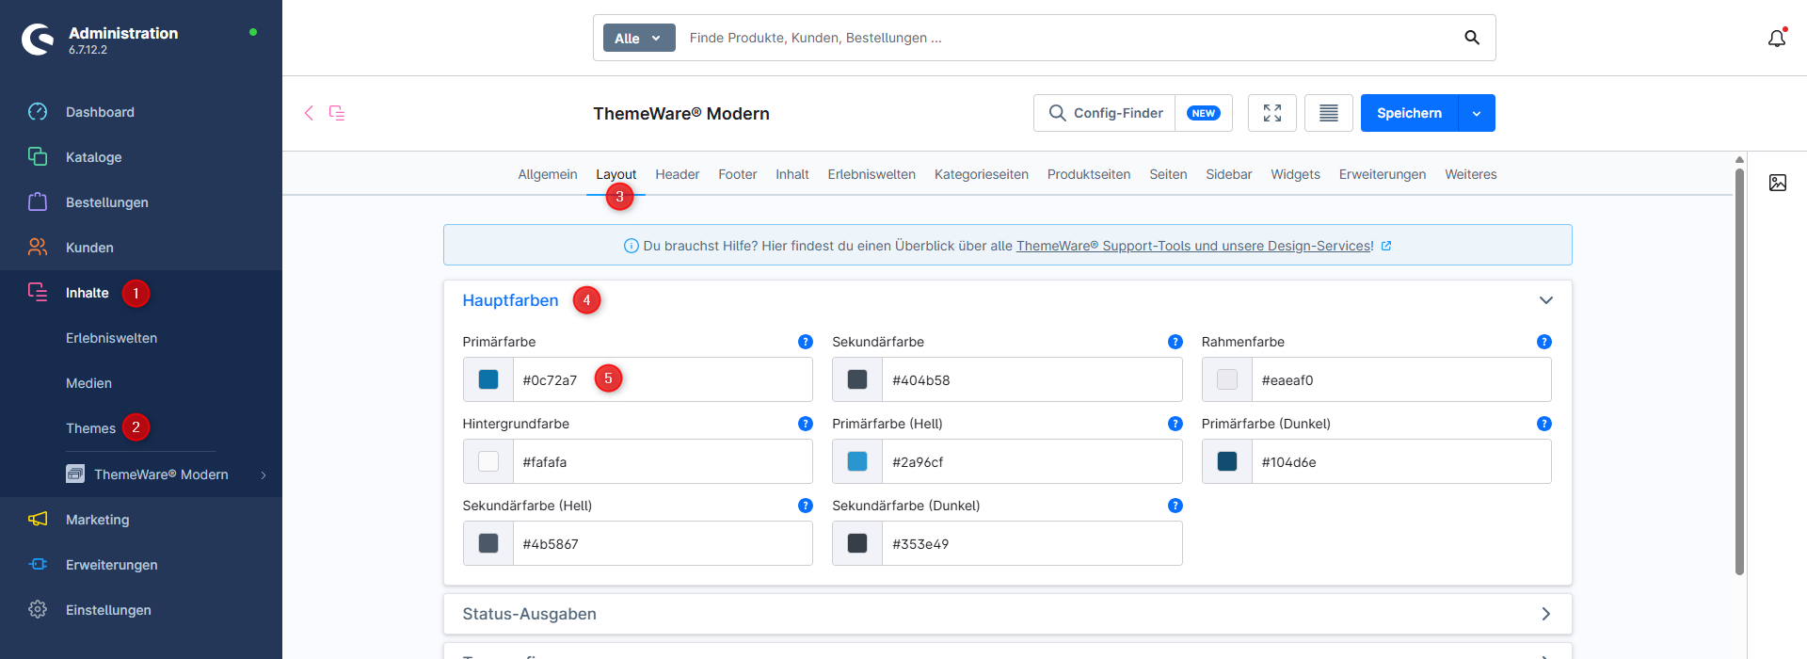This screenshot has width=1807, height=659.
Task: Open the Sidebar tab
Action: coord(1229,175)
